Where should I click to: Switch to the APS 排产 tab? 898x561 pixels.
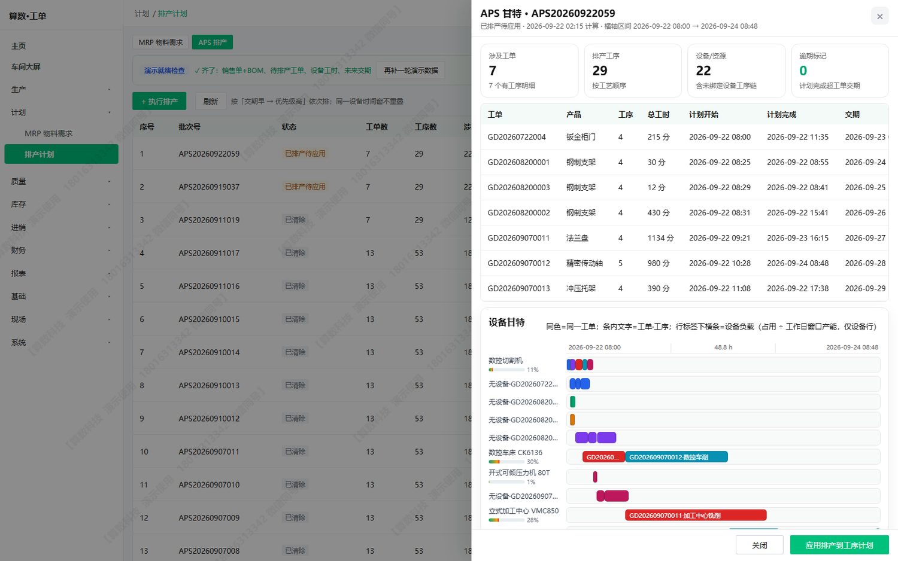(213, 42)
